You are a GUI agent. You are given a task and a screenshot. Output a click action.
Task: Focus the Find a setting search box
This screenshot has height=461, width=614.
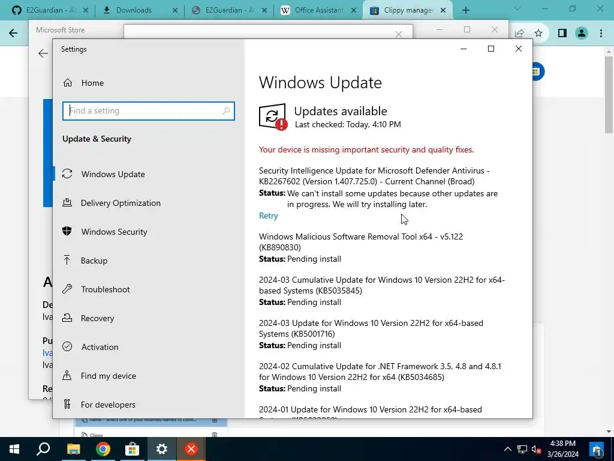coord(149,111)
